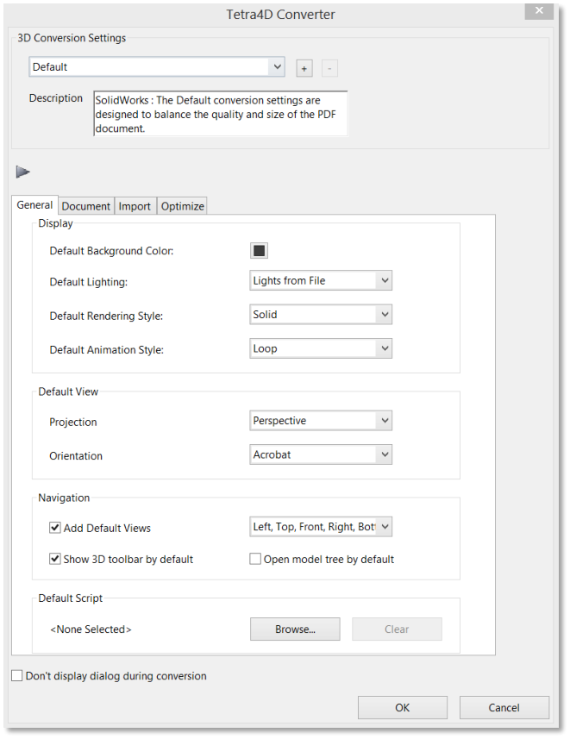Click the Description text box
570x739 pixels.
[221, 114]
